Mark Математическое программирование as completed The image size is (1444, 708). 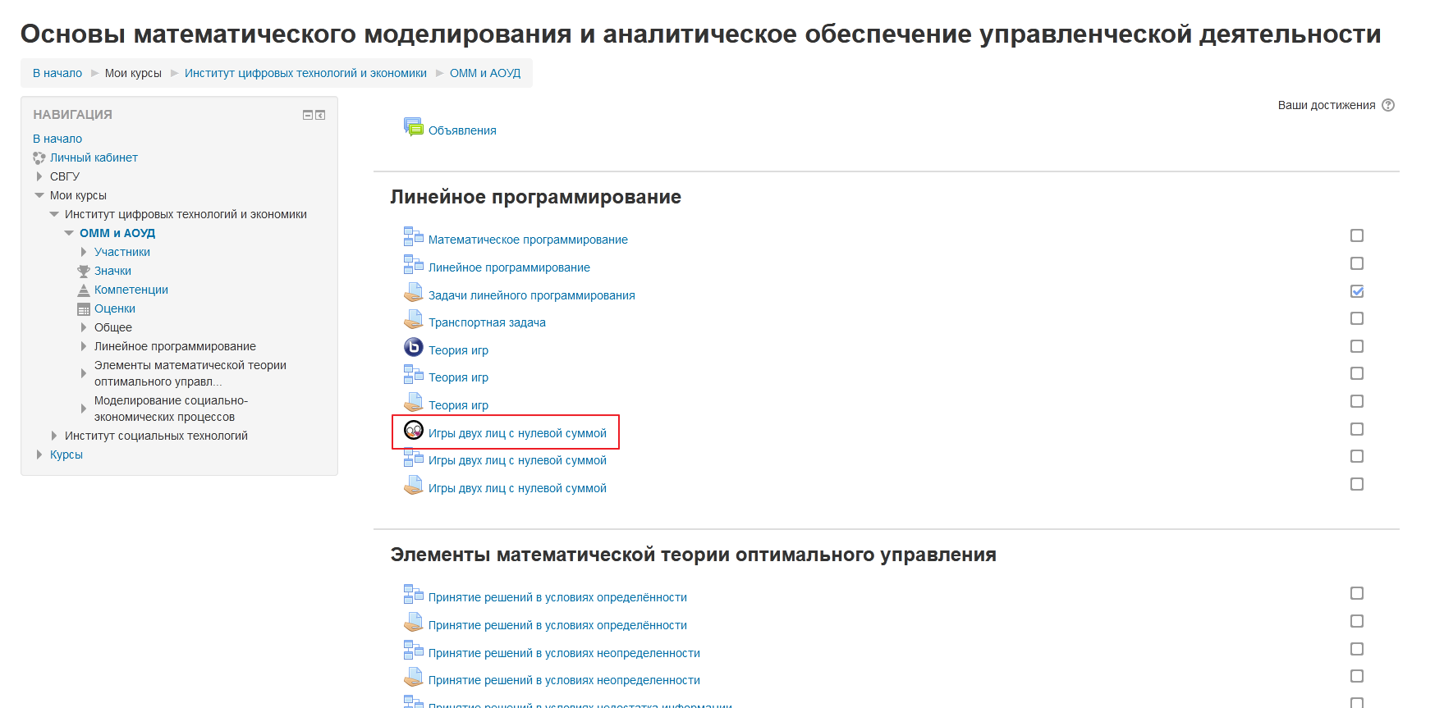(x=1357, y=236)
